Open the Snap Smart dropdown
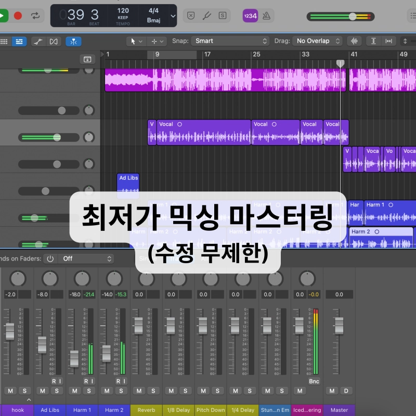This screenshot has width=416, height=416. [x=229, y=41]
